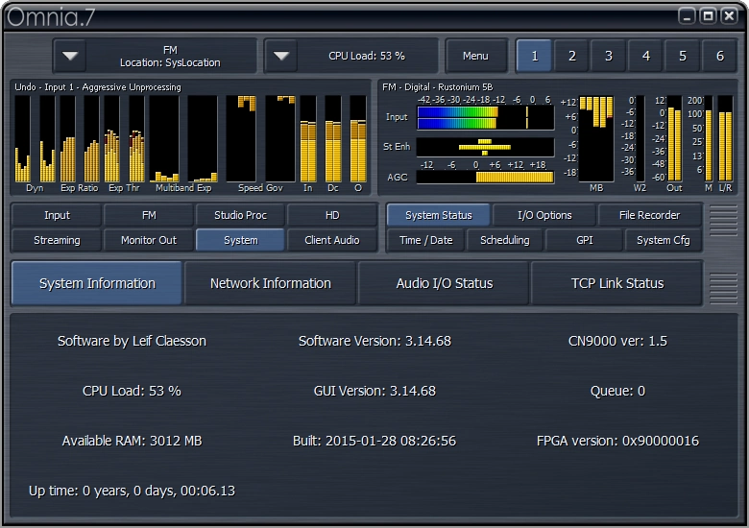The image size is (749, 528).
Task: Click the St Enh stereo enhancer meter
Action: [485, 148]
